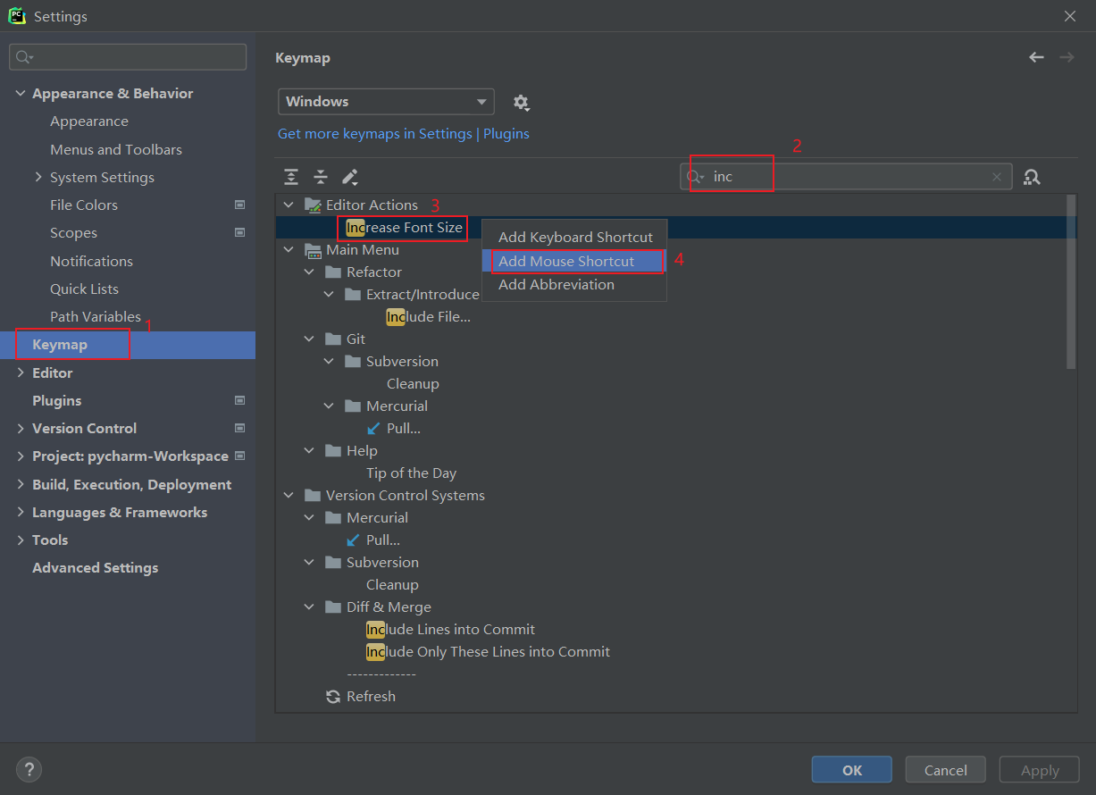
Task: Click the project-level icon beside Version Control
Action: pos(239,428)
